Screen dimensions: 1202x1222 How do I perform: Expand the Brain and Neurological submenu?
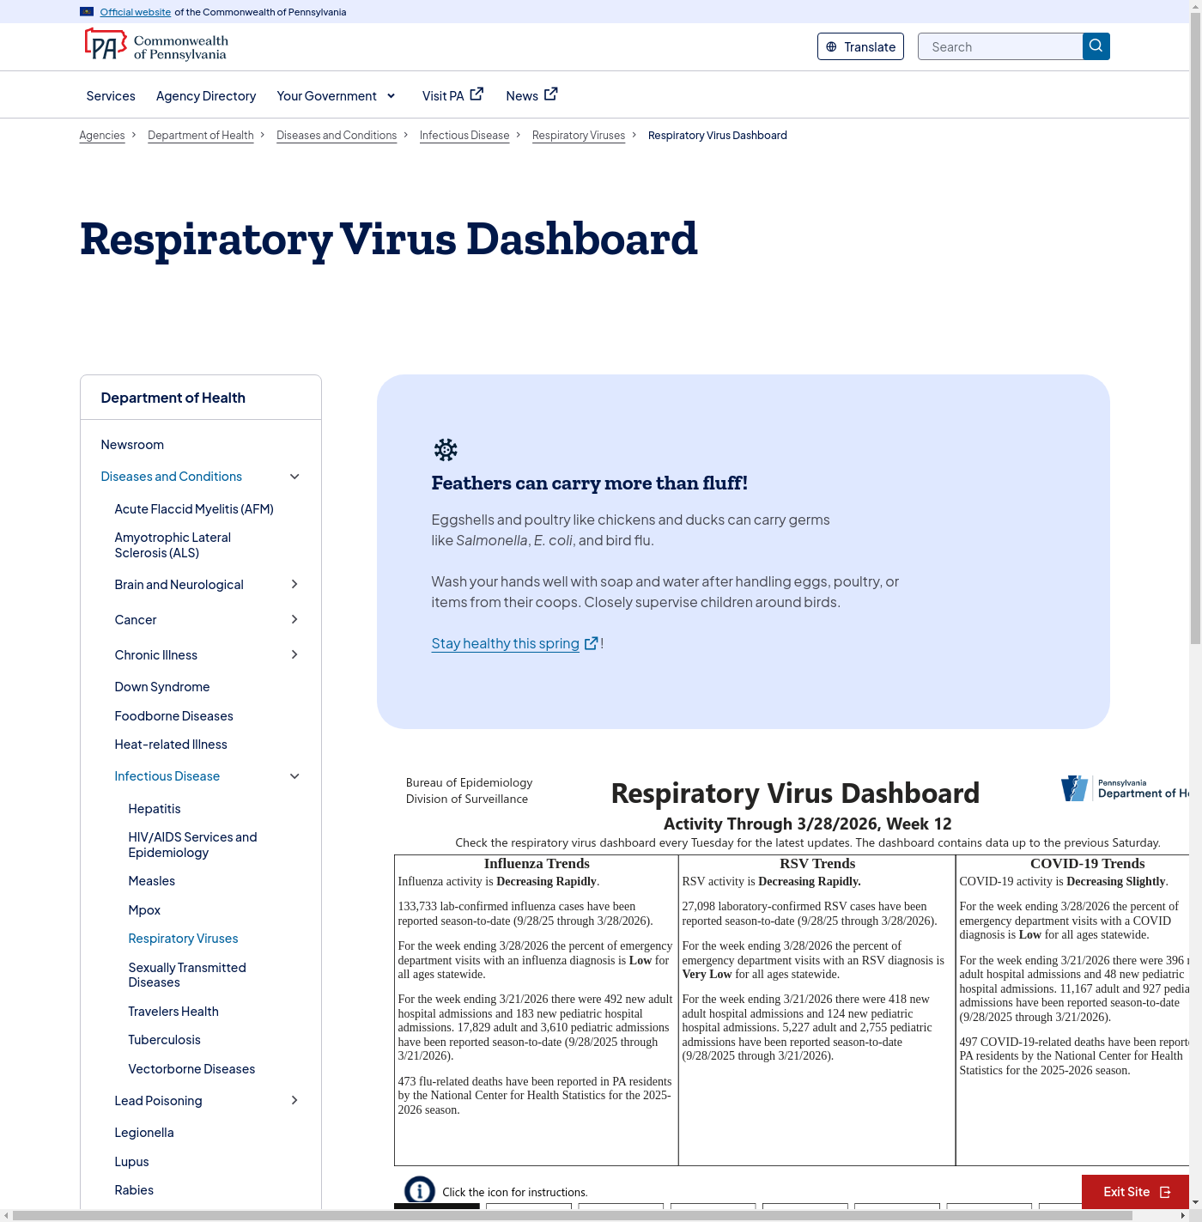[294, 585]
